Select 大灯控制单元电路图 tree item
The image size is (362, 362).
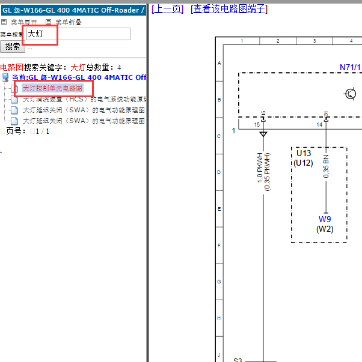[52, 88]
